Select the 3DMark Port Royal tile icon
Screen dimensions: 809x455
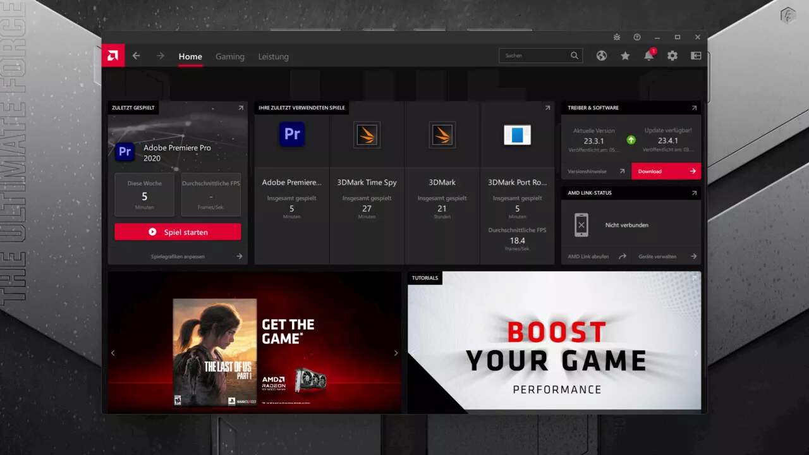(x=517, y=135)
